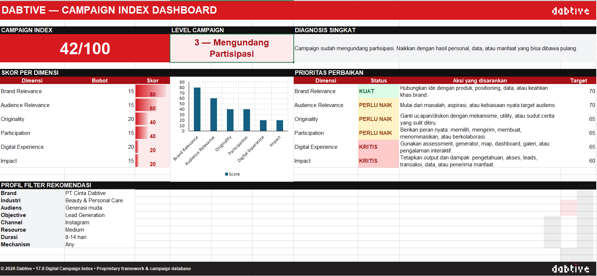This screenshot has height=276, width=597.
Task: Select the Target "70" cell for Brand Relevance
Action: 578,91
